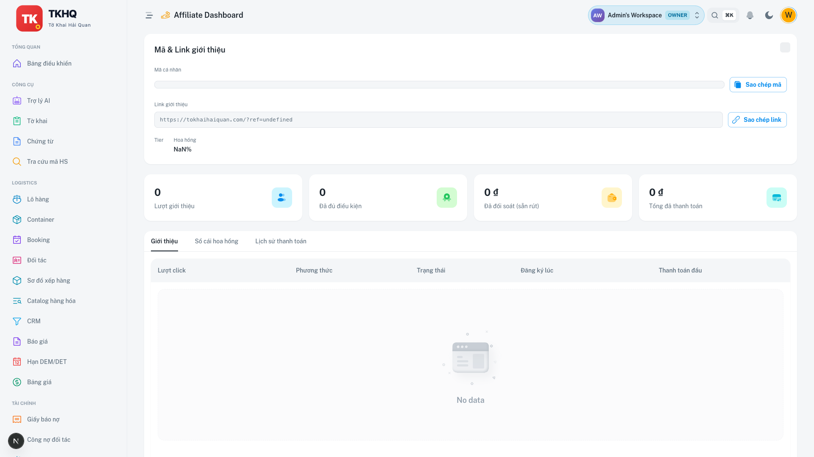Open CRM menu item
814x457 pixels.
point(64,321)
